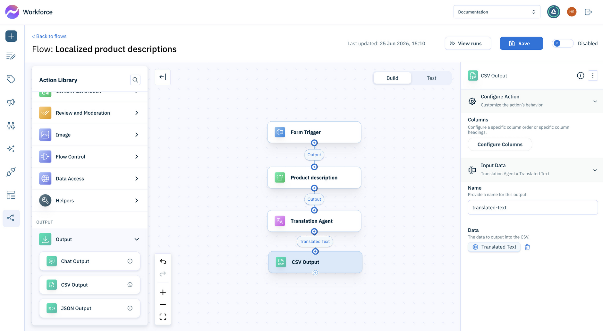Click the zoom in plus icon
603x331 pixels.
[x=163, y=292]
